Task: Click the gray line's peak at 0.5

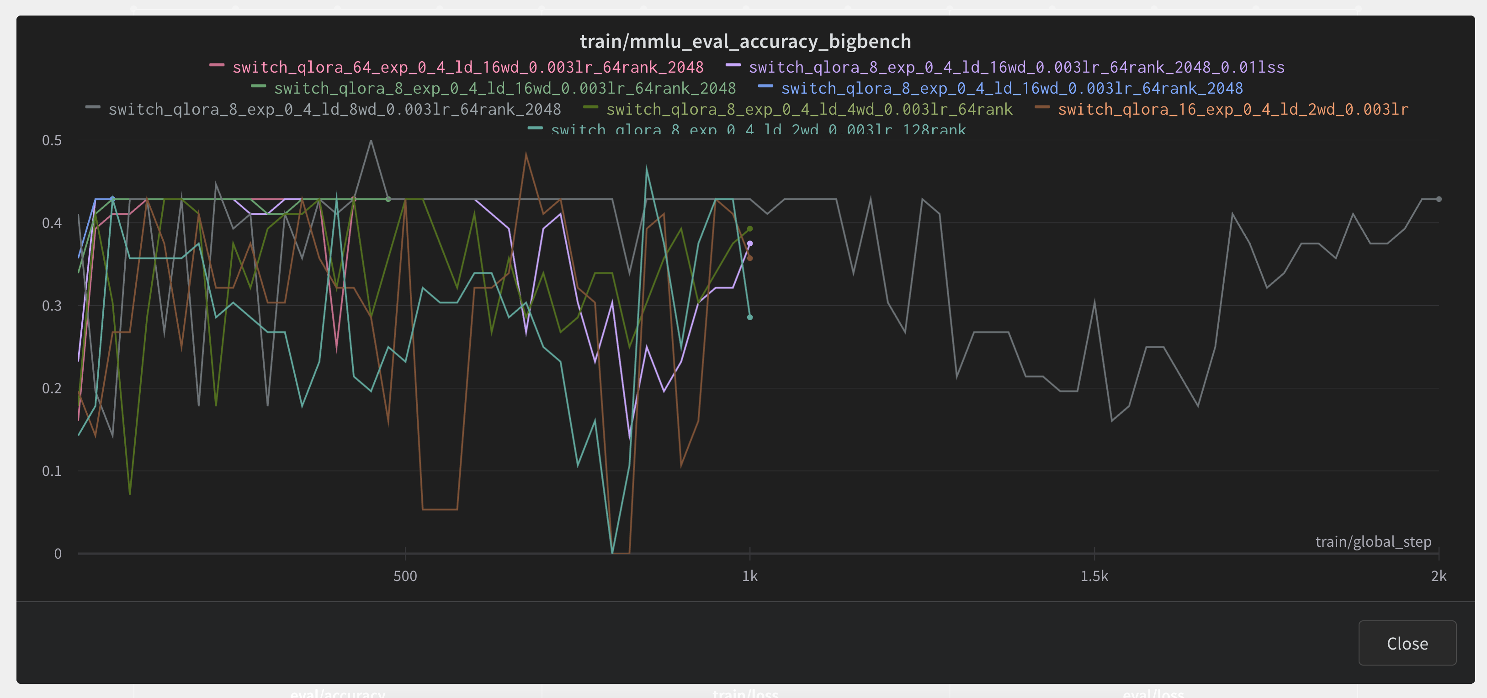Action: coord(371,140)
